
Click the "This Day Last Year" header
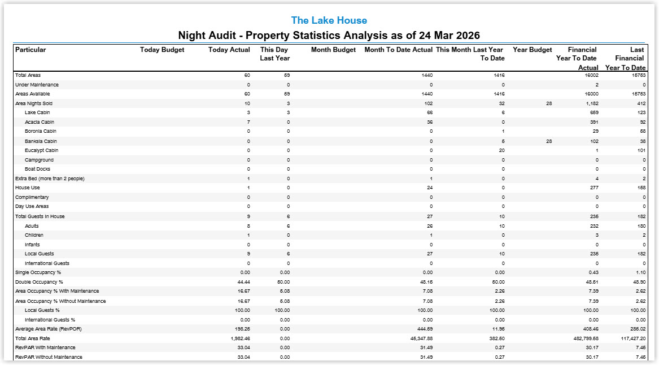[275, 54]
